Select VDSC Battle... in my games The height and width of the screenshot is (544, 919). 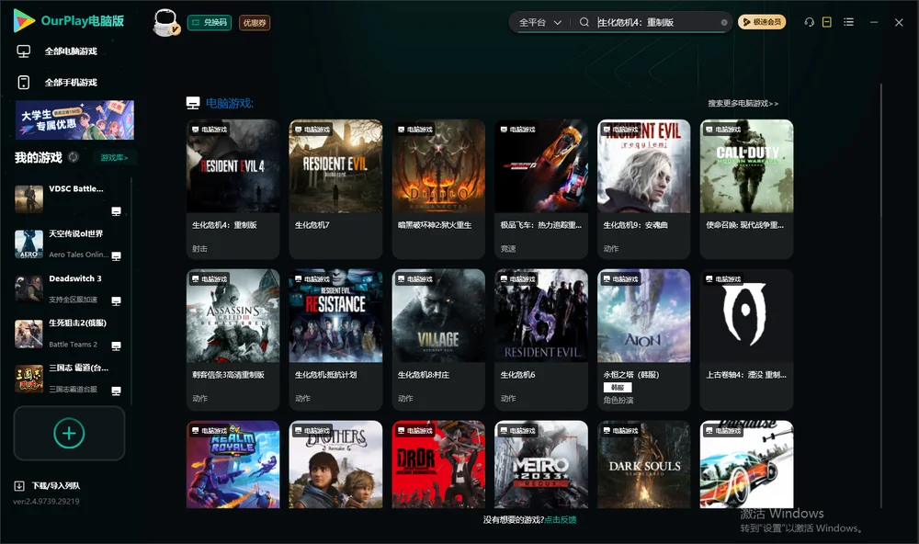[x=69, y=198]
